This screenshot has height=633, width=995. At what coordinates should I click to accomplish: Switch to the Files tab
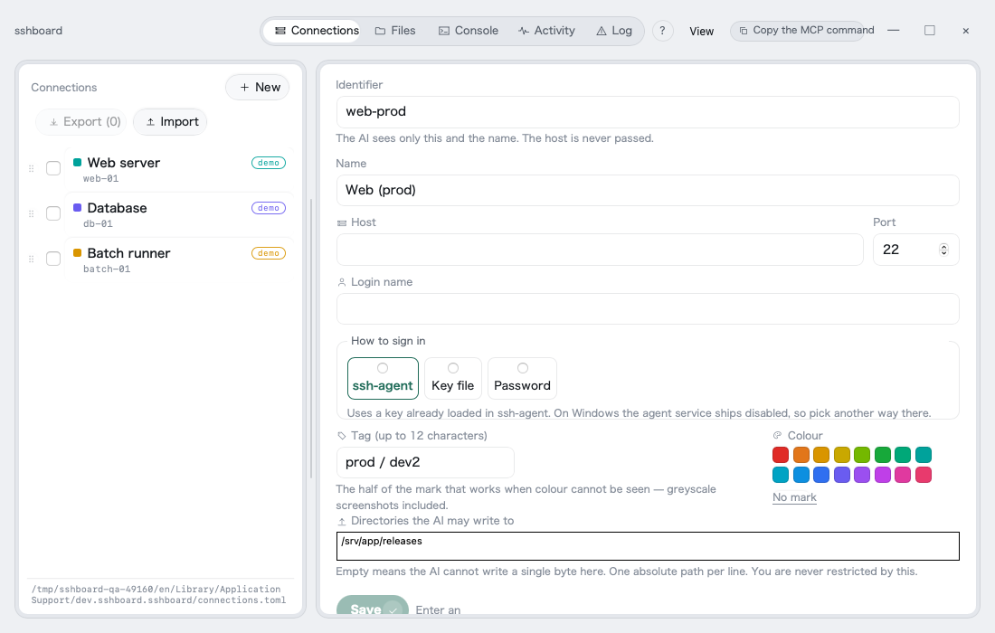[x=395, y=31]
